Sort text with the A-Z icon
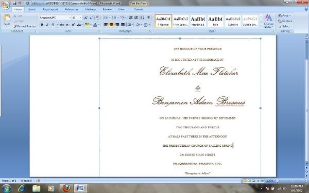The image size is (309, 193). [142, 17]
